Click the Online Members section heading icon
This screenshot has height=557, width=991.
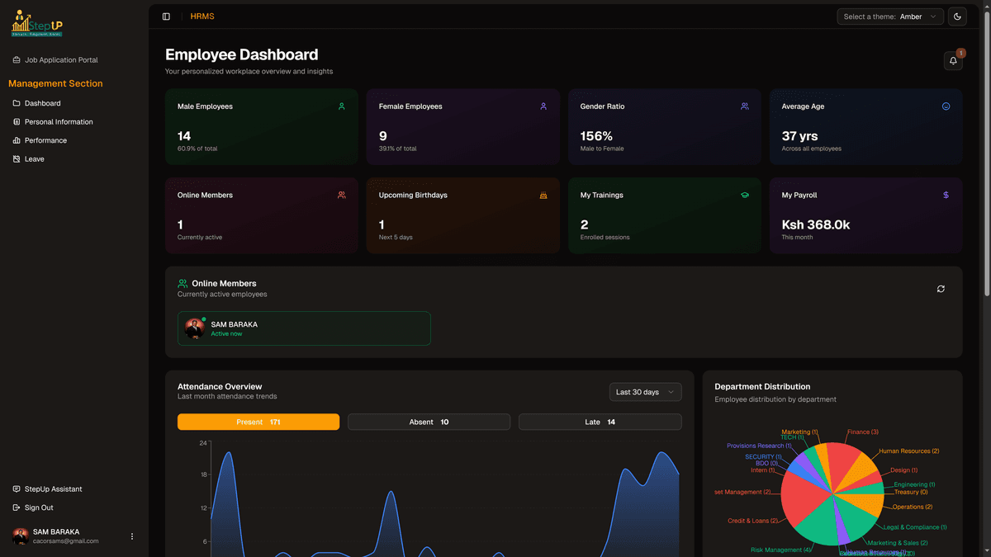coord(183,284)
